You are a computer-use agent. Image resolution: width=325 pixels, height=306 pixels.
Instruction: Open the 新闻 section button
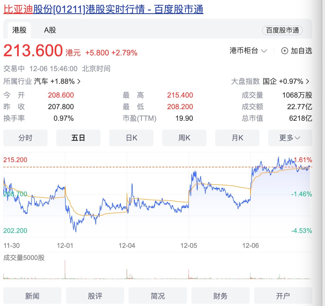32,296
